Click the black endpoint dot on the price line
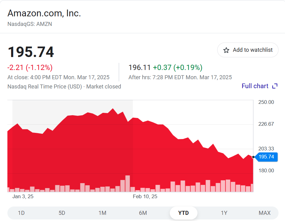285x221 pixels. click(x=253, y=157)
